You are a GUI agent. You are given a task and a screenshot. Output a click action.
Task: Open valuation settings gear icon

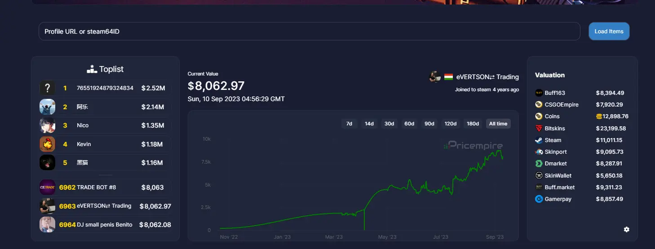point(627,230)
